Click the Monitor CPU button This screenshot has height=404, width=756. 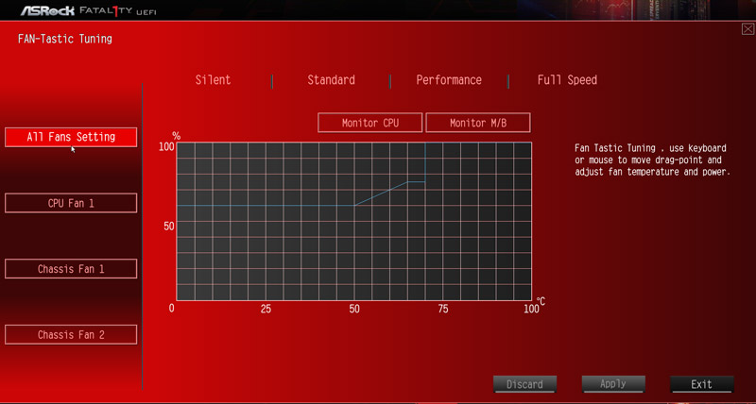(370, 123)
